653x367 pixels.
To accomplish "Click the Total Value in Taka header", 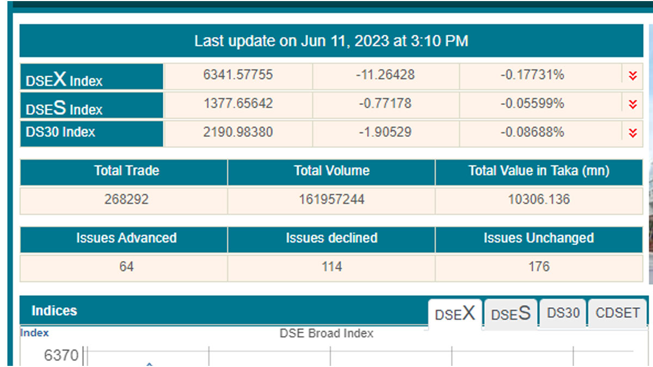I will pyautogui.click(x=539, y=171).
